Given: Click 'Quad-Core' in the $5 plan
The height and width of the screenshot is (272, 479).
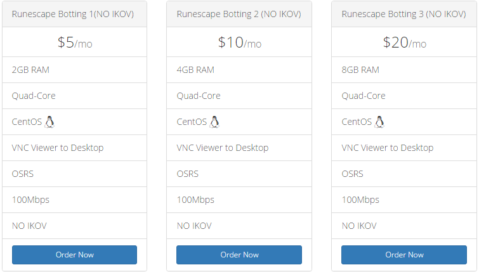Looking at the screenshot, I should [34, 96].
